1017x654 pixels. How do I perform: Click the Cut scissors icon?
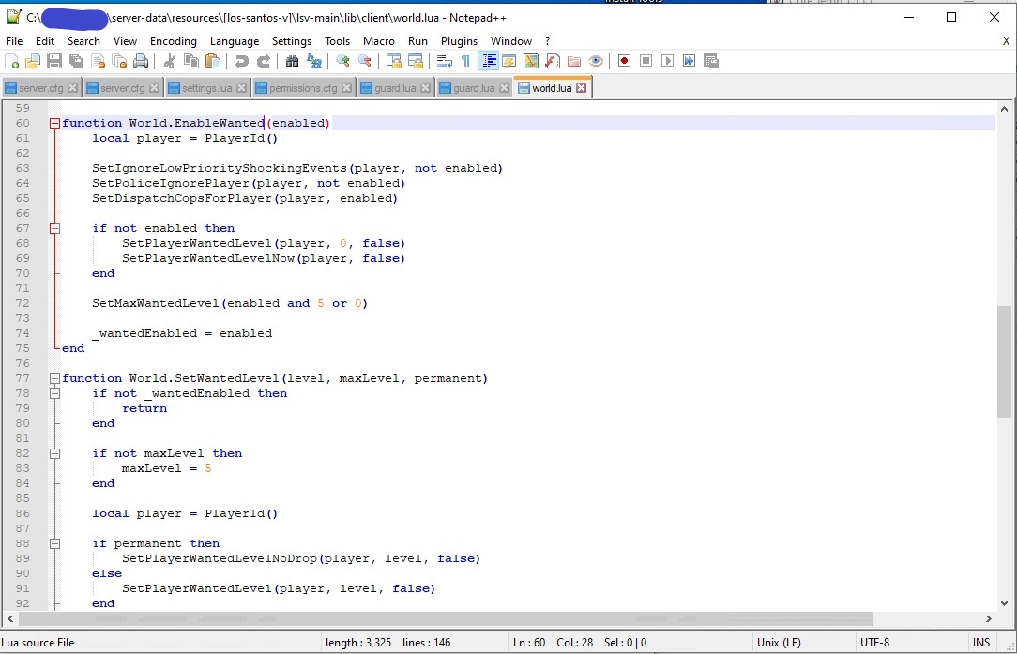point(170,62)
